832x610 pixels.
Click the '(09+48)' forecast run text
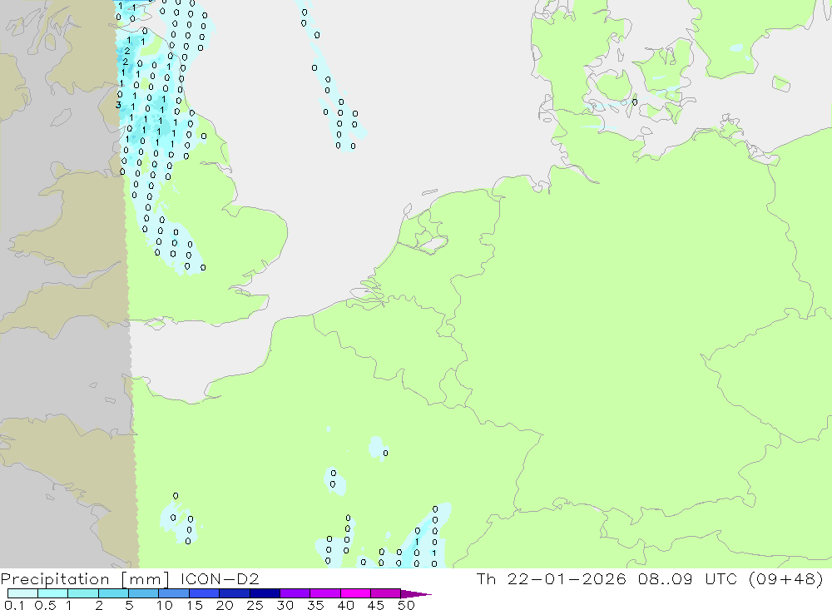[x=786, y=578]
